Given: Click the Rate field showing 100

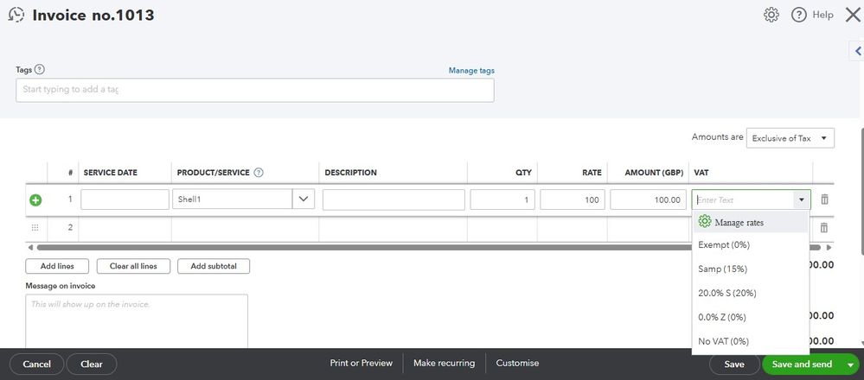Looking at the screenshot, I should click(x=573, y=199).
